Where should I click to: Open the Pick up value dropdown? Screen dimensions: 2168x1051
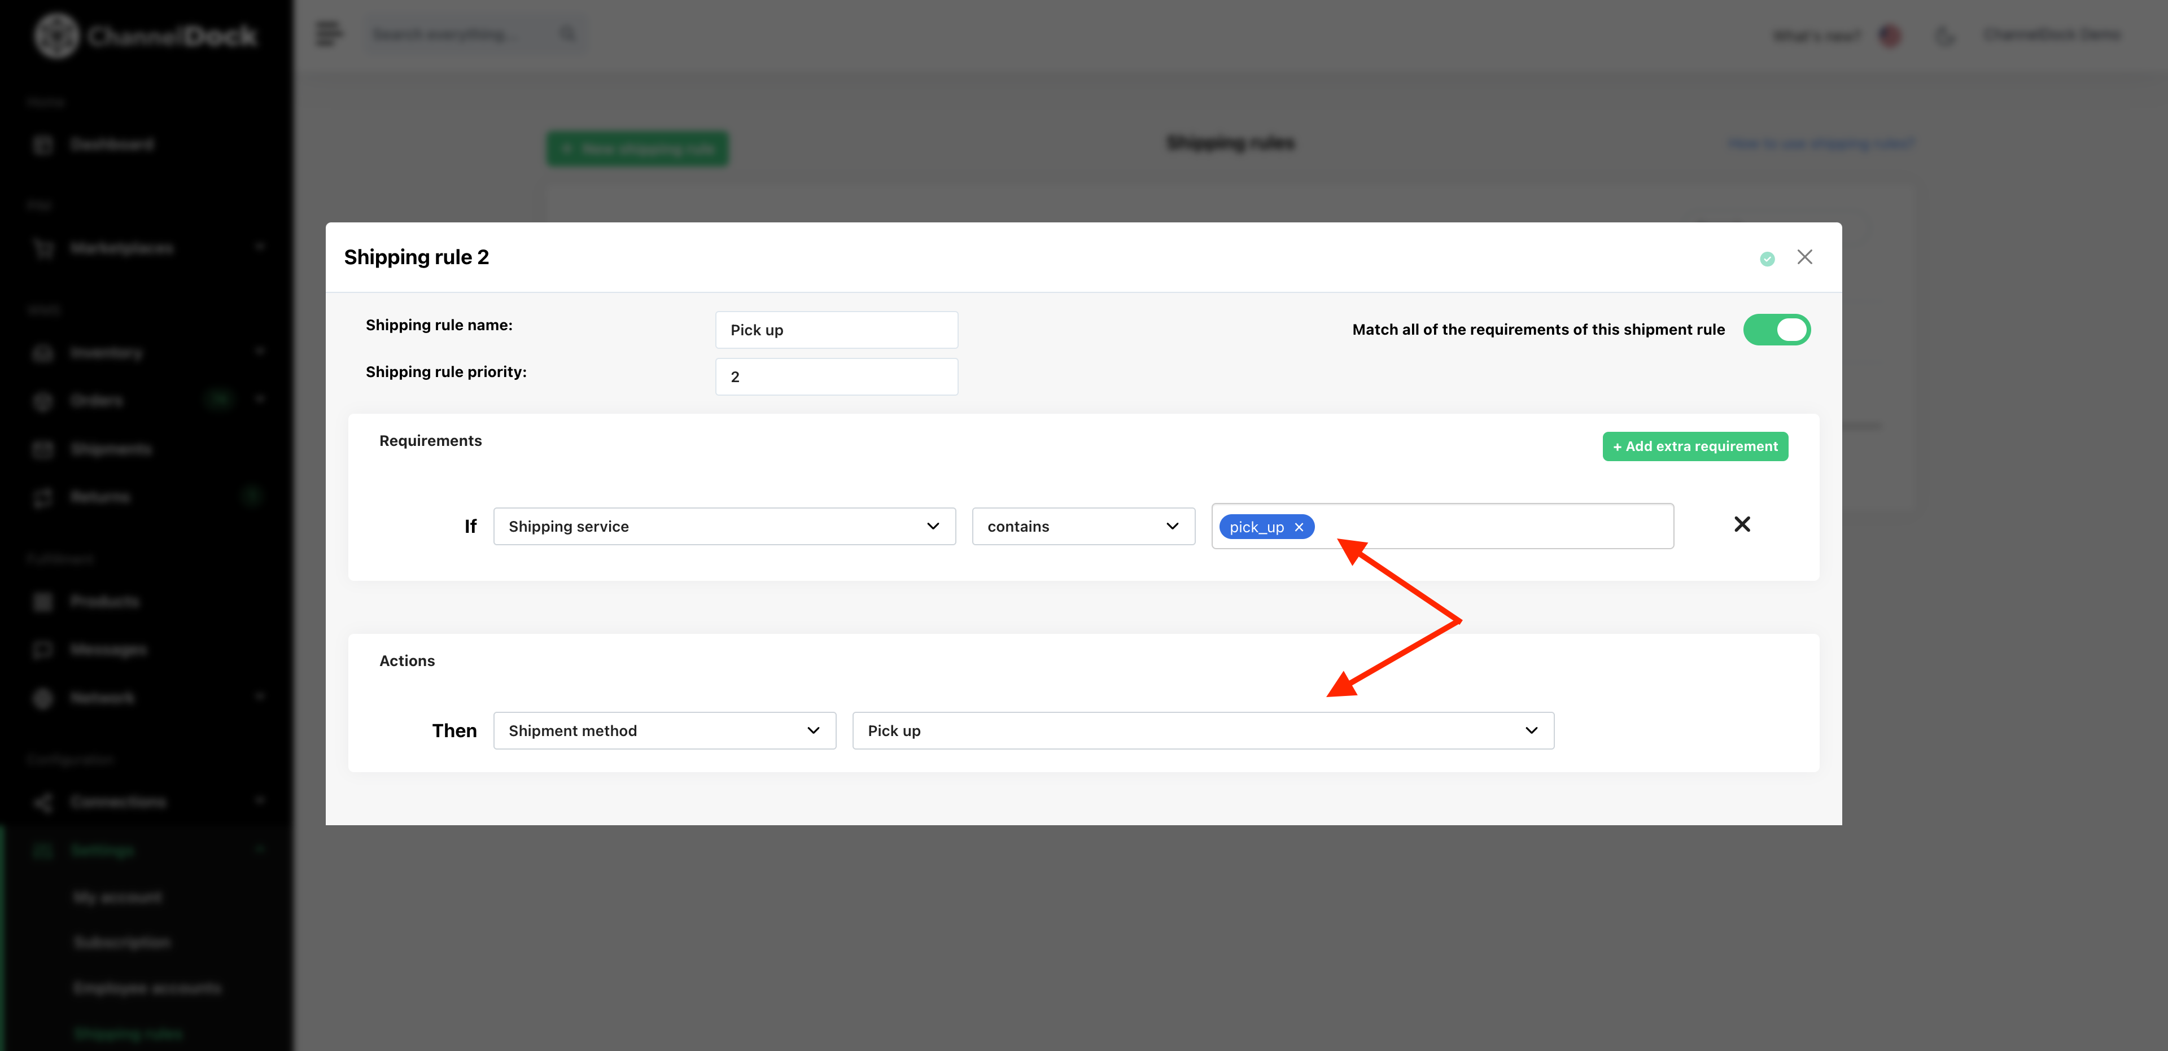1203,730
